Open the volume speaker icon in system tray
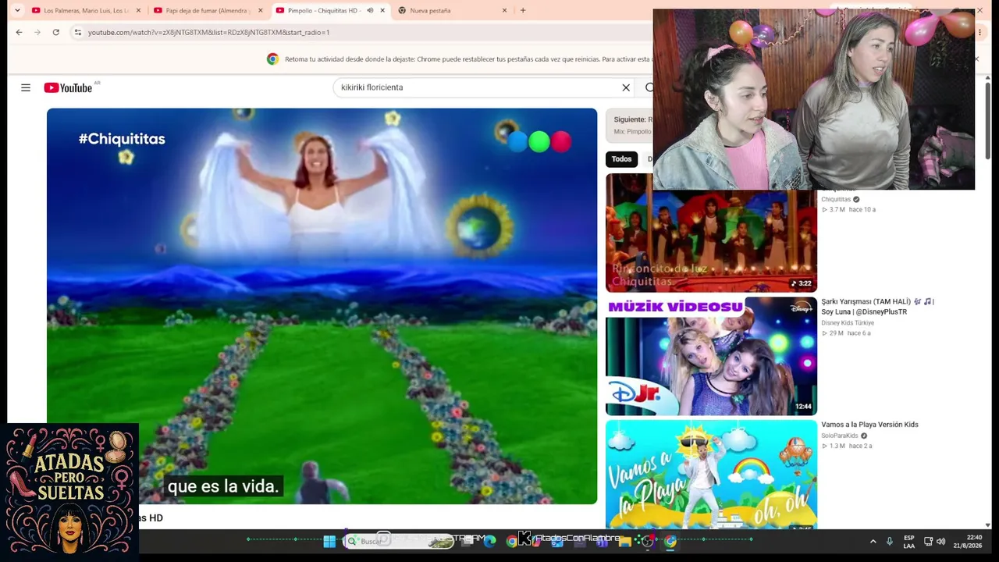The height and width of the screenshot is (562, 999). [940, 541]
